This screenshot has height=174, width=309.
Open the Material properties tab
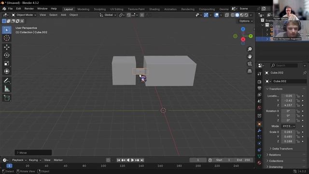(259, 163)
